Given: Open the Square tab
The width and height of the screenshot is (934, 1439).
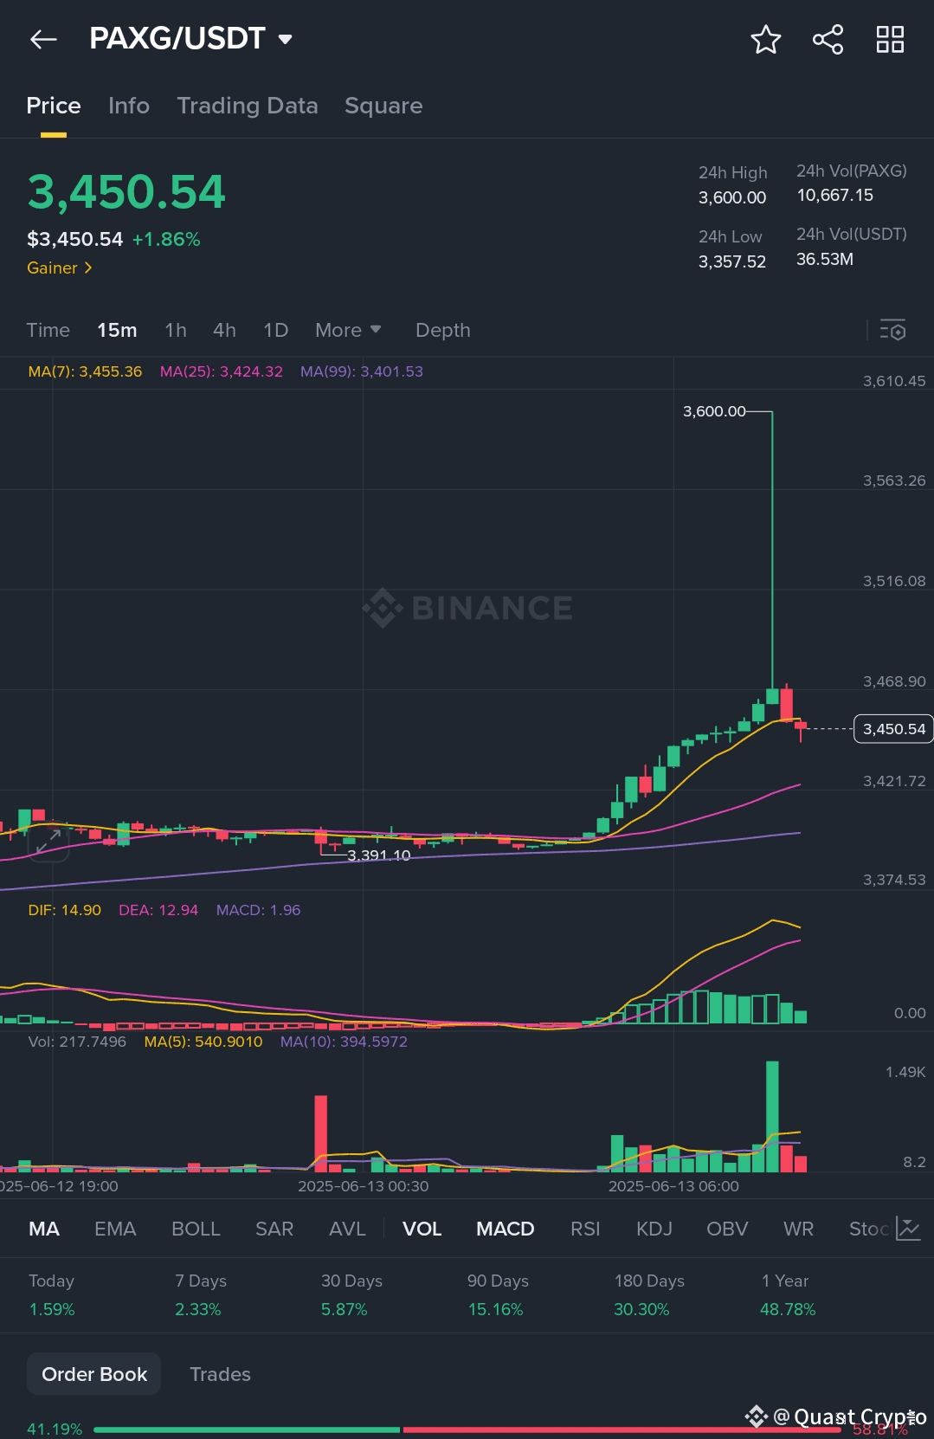Looking at the screenshot, I should pos(383,106).
